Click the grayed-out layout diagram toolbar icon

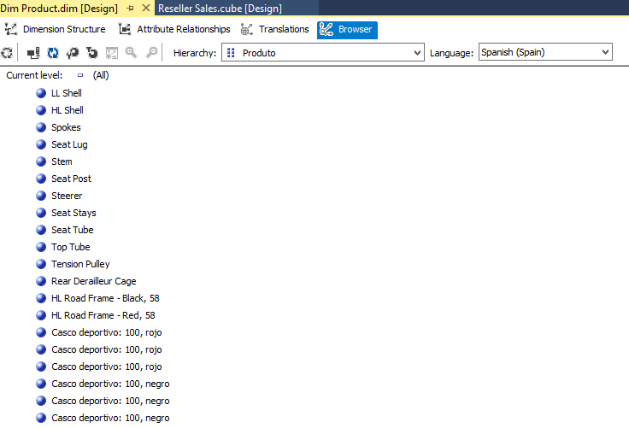111,53
